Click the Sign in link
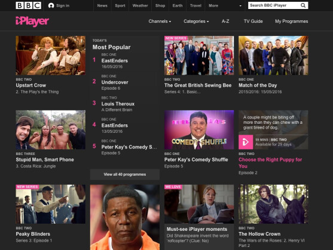The image size is (333, 250). click(63, 6)
